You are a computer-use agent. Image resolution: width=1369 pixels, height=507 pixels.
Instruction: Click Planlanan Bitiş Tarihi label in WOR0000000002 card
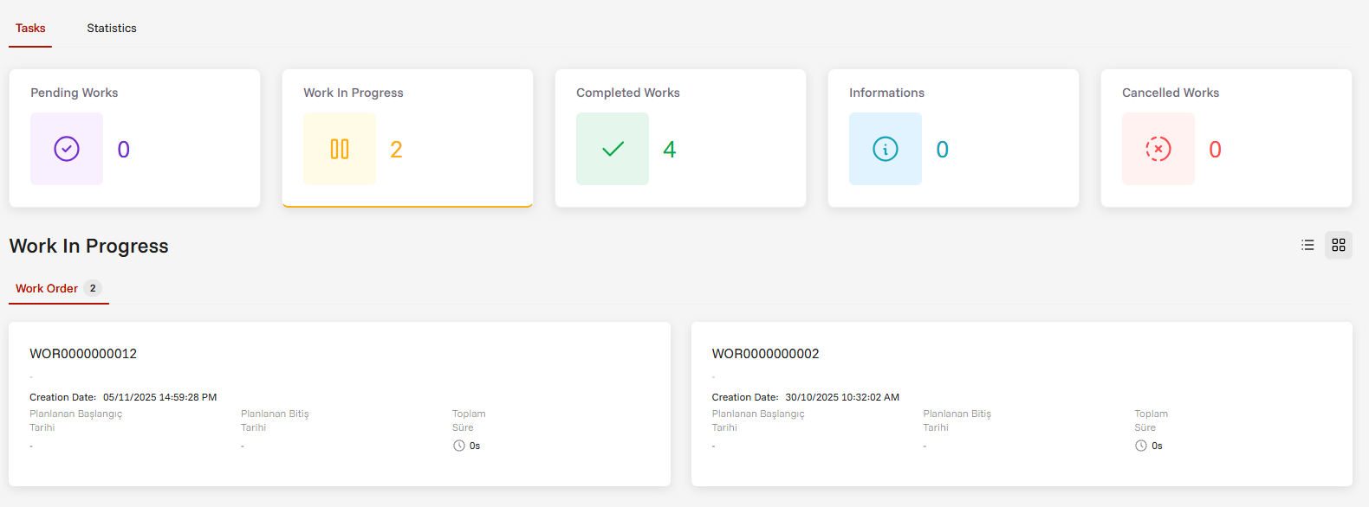pyautogui.click(x=957, y=420)
